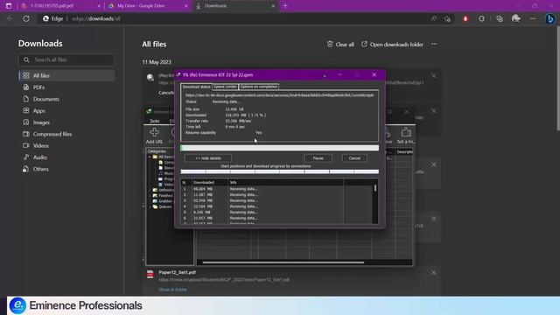Click the Info column header
The image size is (560, 315).
coord(286,182)
